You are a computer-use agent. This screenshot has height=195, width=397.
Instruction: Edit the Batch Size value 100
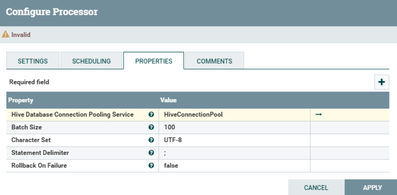coord(235,127)
